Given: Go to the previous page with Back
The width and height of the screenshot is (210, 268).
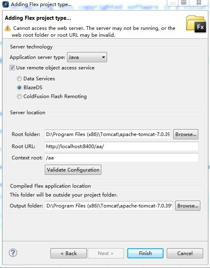Looking at the screenshot, I should point(69,253).
